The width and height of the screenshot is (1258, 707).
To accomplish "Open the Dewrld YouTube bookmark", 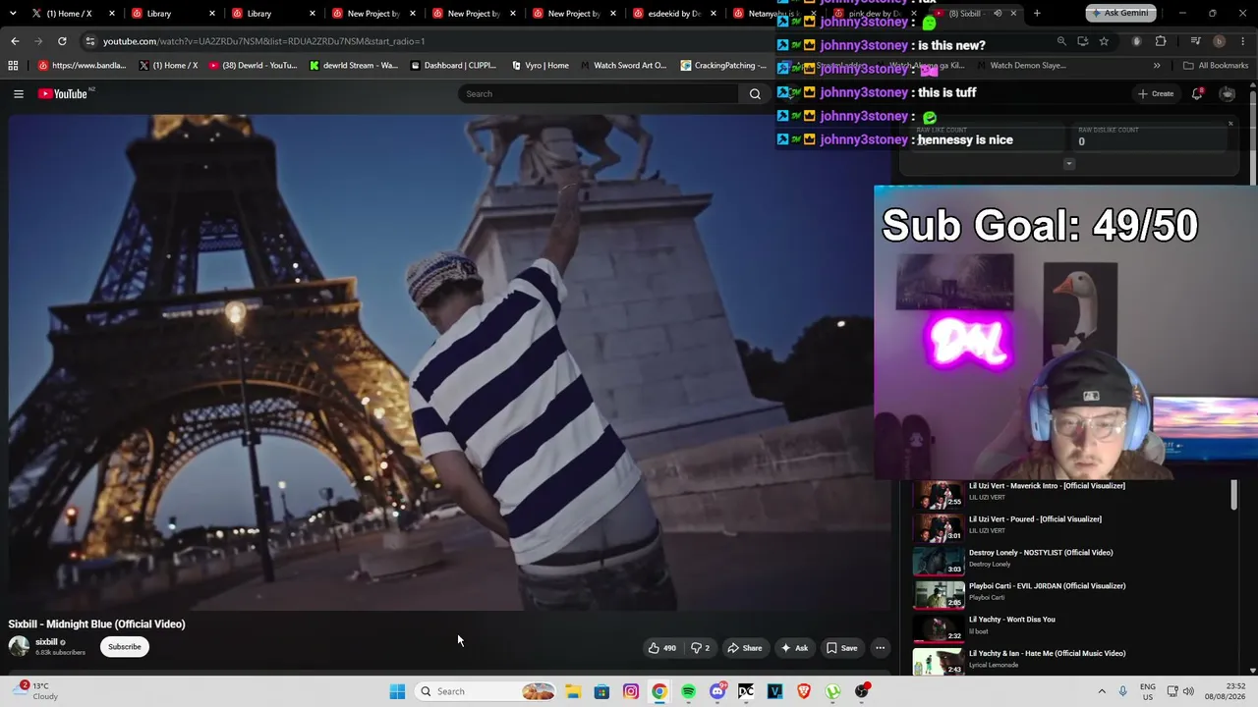I will [x=253, y=66].
